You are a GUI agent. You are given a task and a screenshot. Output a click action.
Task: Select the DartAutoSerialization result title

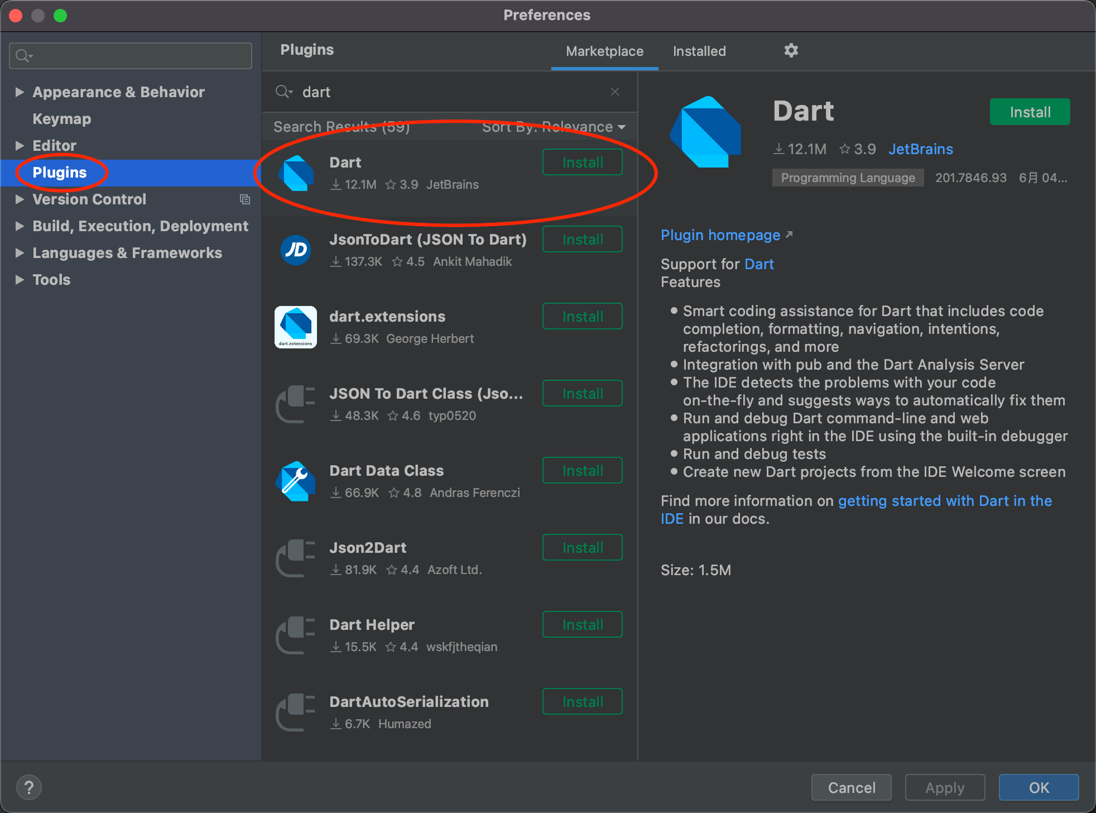tap(409, 702)
